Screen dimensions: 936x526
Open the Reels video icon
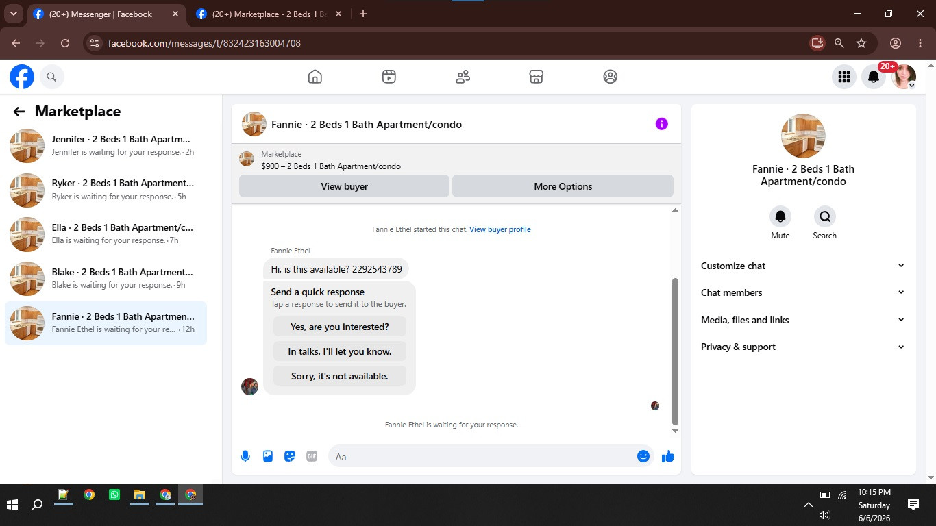[x=389, y=77]
